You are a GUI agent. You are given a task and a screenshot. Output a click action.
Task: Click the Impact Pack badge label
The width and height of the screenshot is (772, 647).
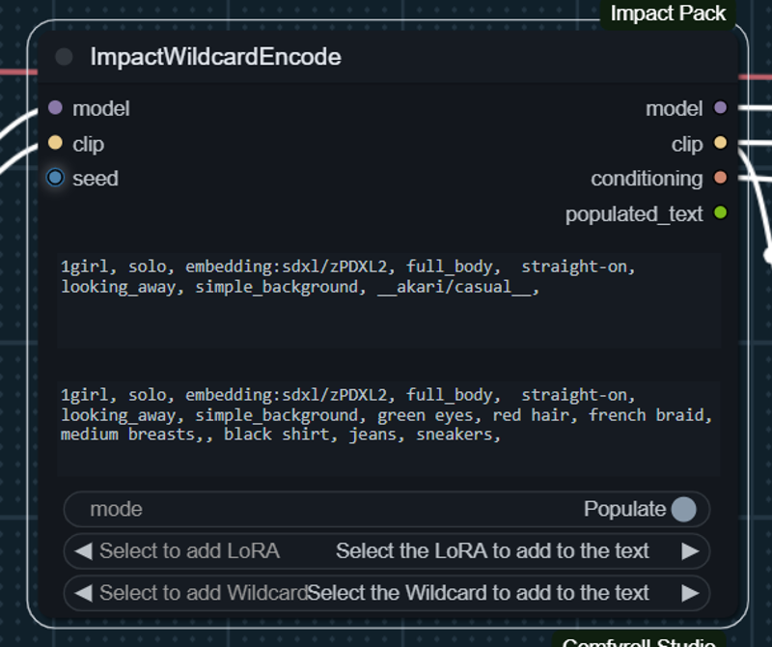(x=668, y=14)
